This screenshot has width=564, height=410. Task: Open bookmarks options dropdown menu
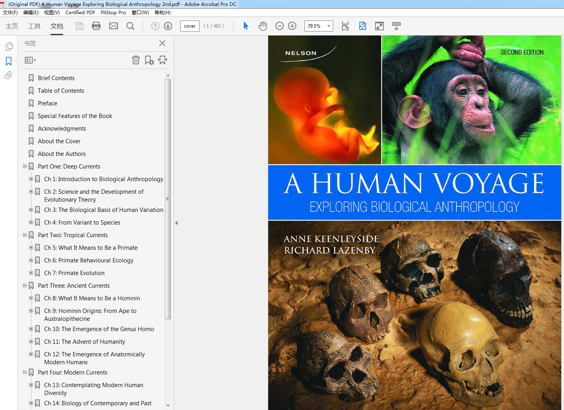(x=30, y=60)
